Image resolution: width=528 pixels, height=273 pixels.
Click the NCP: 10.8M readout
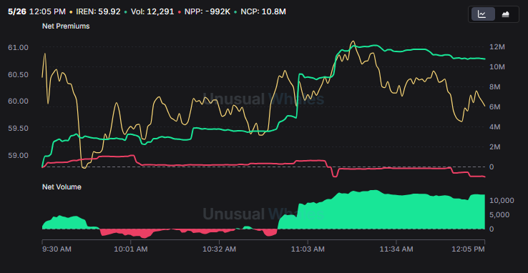coord(263,11)
